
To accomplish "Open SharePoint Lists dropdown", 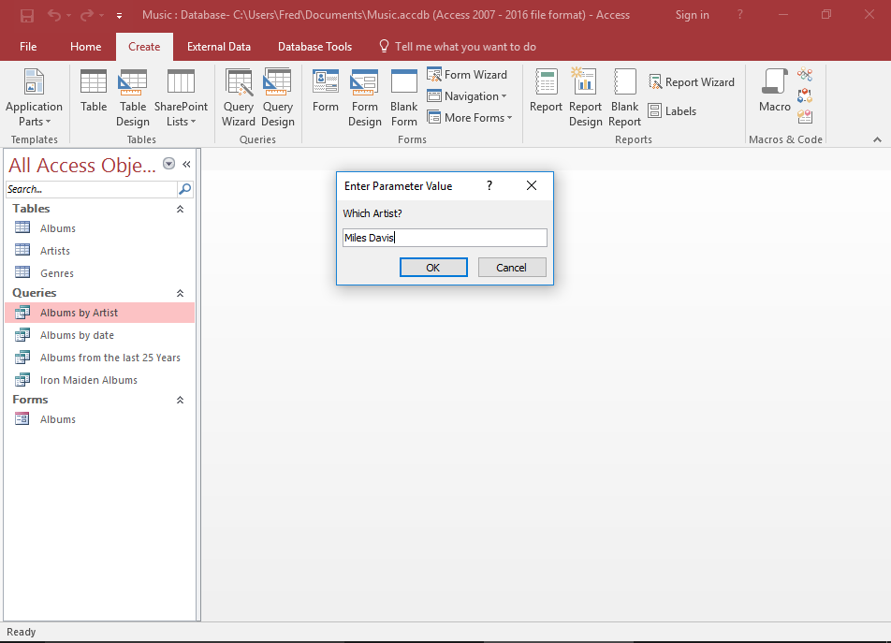I will pos(181,97).
